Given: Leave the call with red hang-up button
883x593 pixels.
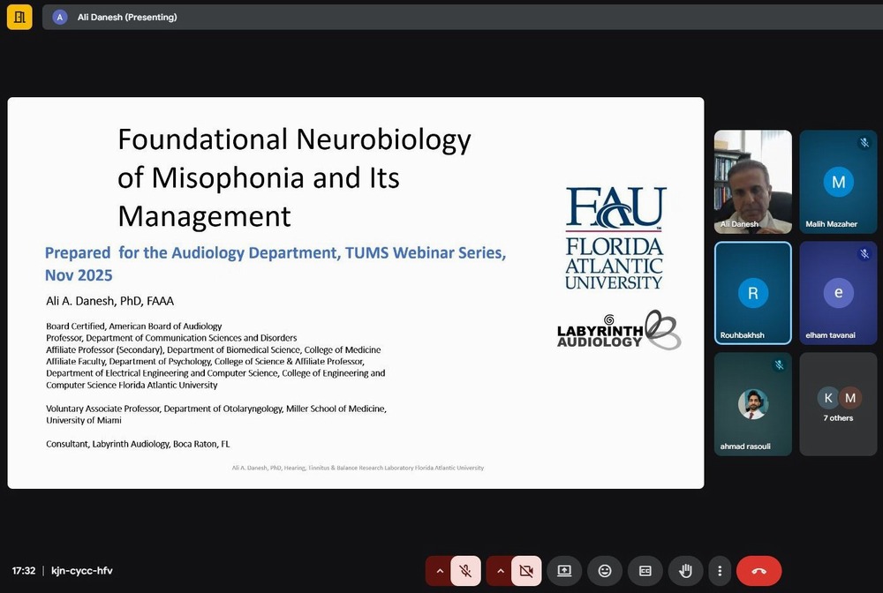Looking at the screenshot, I should click(x=758, y=571).
